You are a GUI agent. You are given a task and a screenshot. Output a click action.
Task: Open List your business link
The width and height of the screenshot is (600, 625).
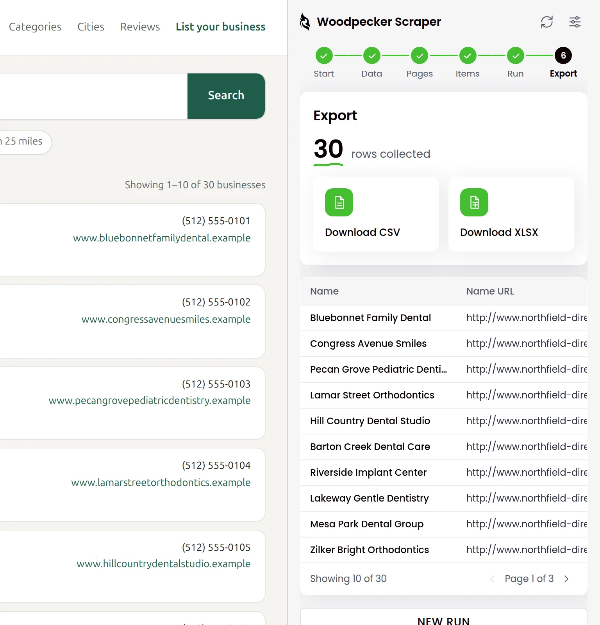click(x=221, y=27)
